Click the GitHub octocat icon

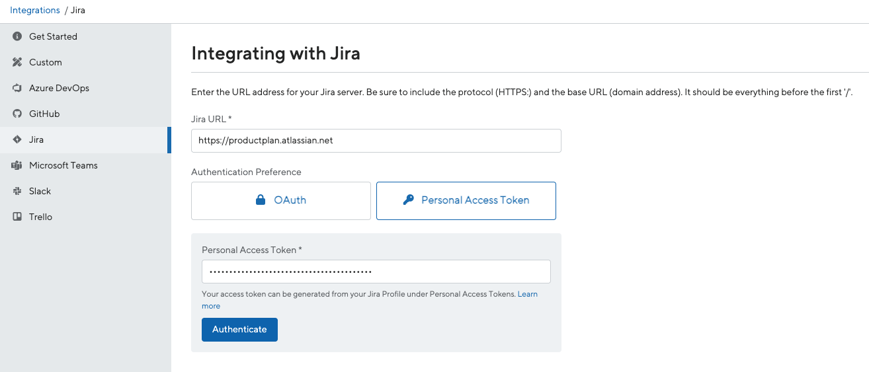17,114
